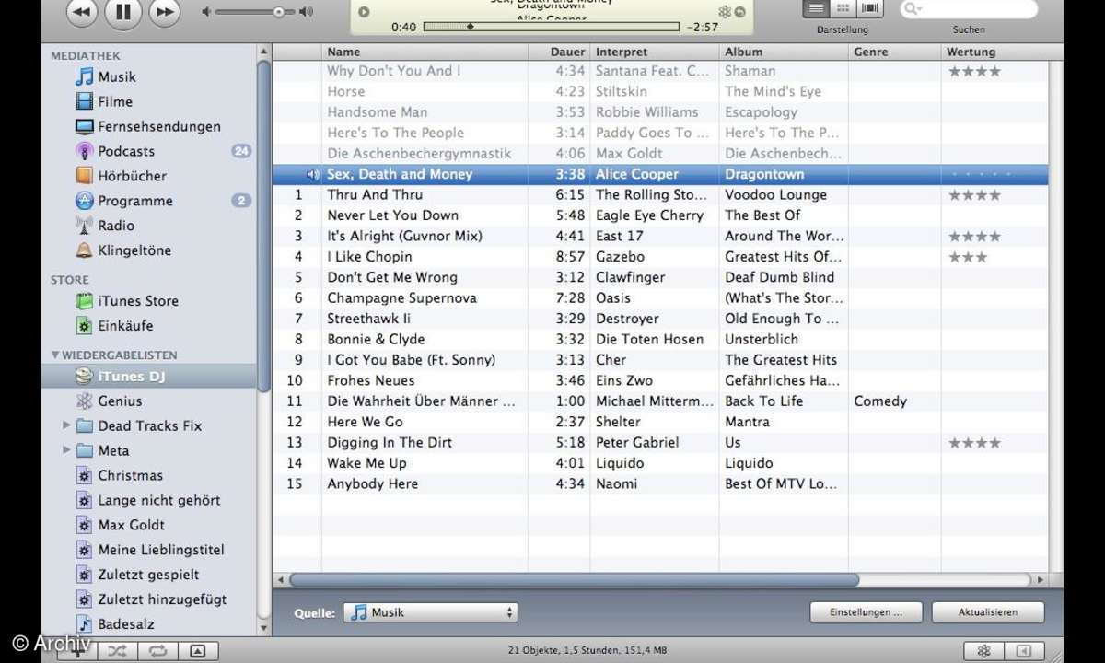
Task: Open the Podcasts section
Action: 126,151
